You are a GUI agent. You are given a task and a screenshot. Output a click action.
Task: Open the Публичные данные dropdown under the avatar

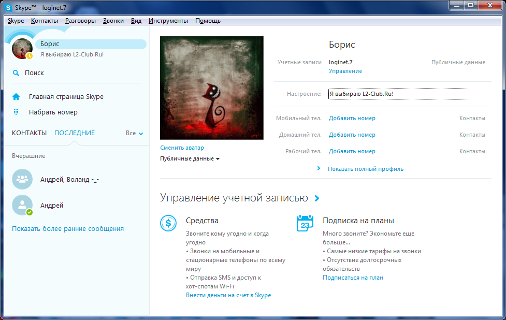point(190,159)
